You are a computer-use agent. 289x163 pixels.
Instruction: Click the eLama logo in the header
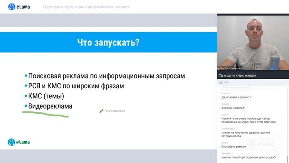coord(19,7)
